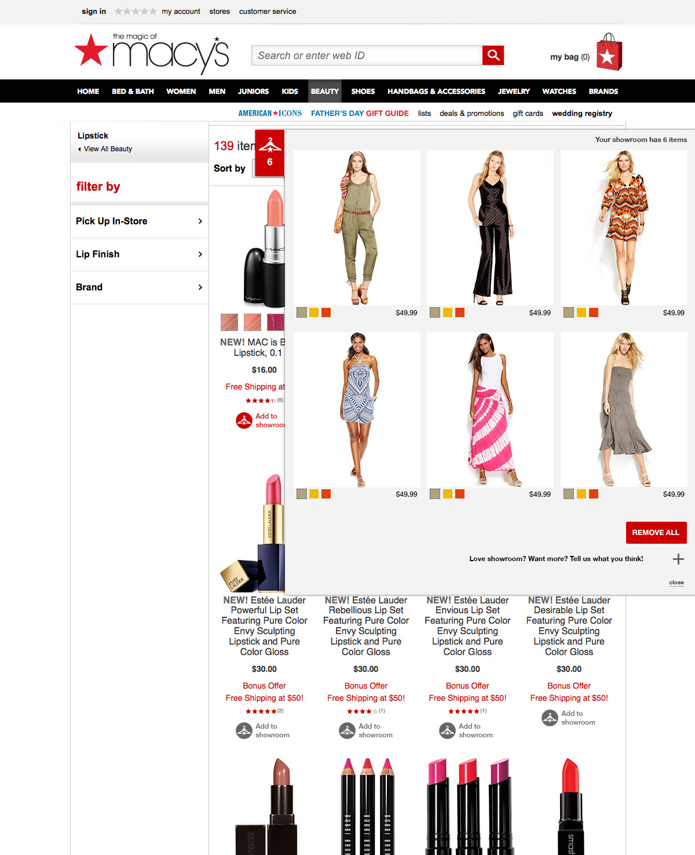This screenshot has height=855, width=695.
Task: Click the red search magnifier button
Action: click(x=493, y=55)
